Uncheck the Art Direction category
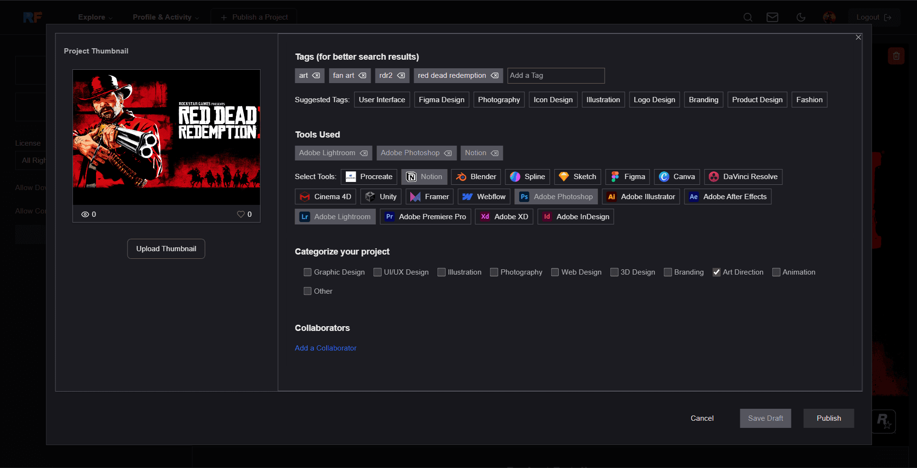917x468 pixels. tap(716, 272)
